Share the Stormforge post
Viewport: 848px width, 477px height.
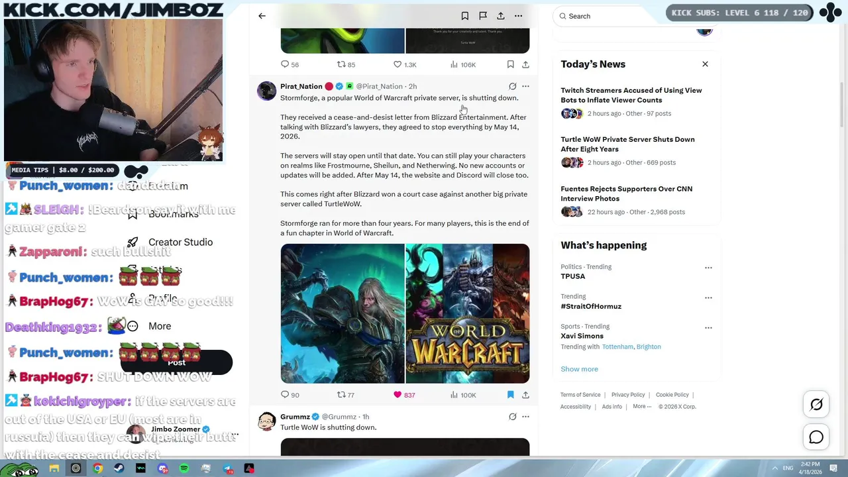[x=525, y=395]
